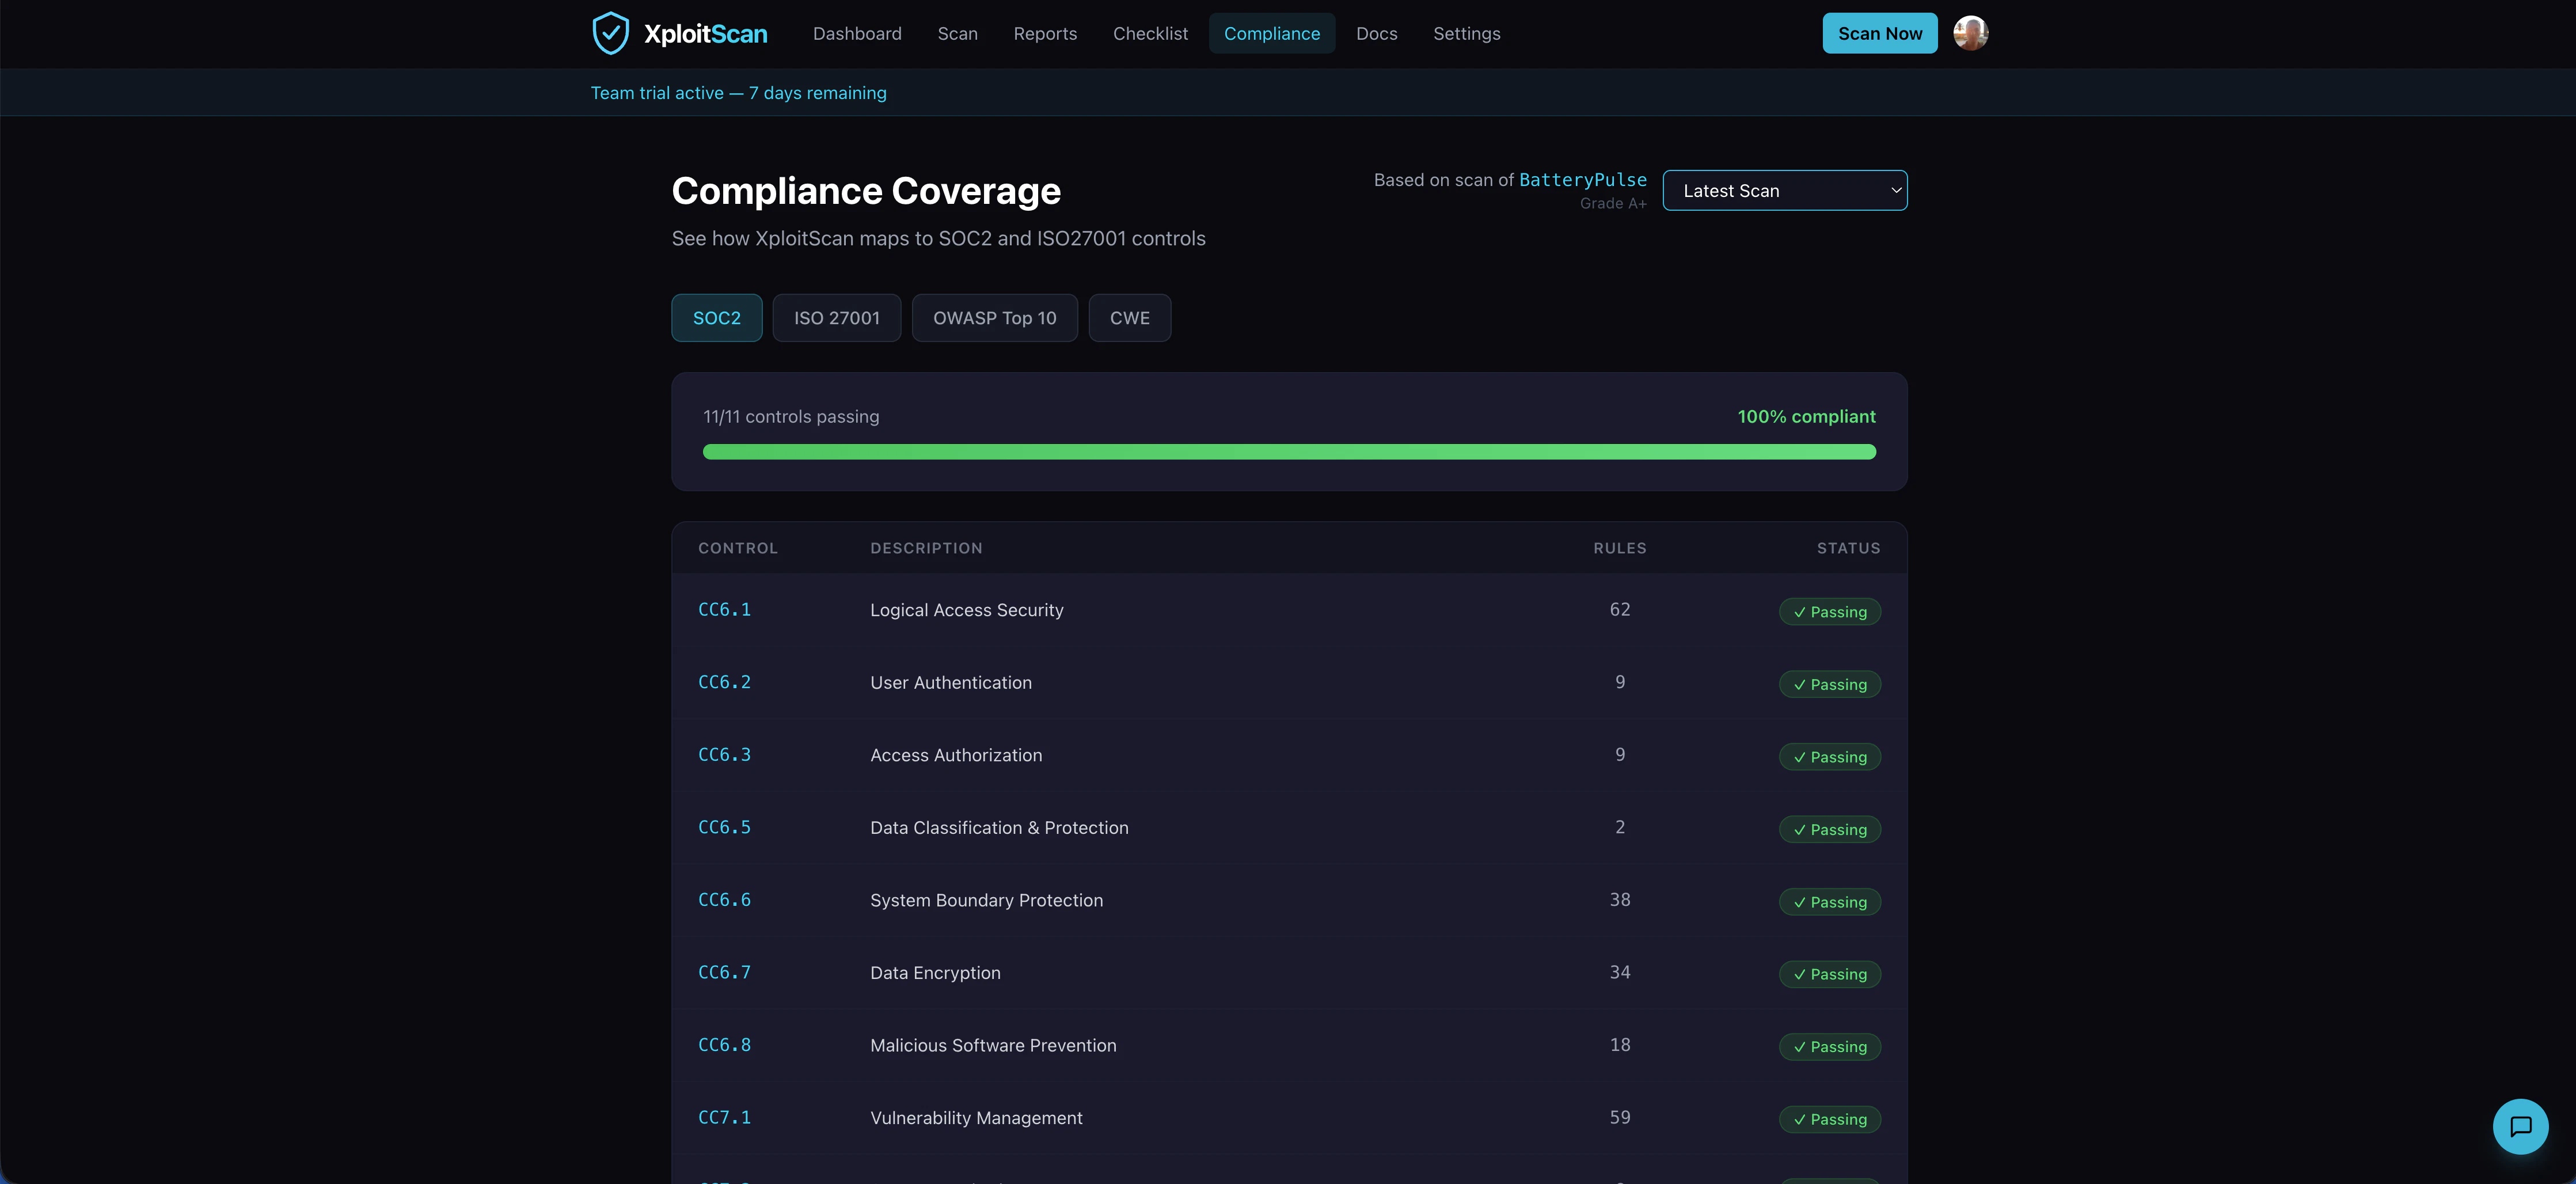Image resolution: width=2576 pixels, height=1184 pixels.
Task: Select the OWASP Top 10 tab
Action: tap(994, 318)
